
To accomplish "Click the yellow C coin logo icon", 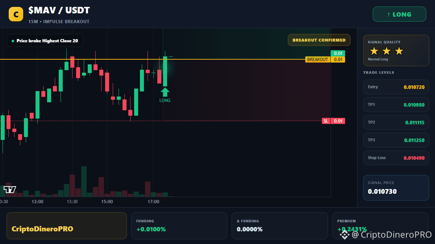I will (x=16, y=14).
